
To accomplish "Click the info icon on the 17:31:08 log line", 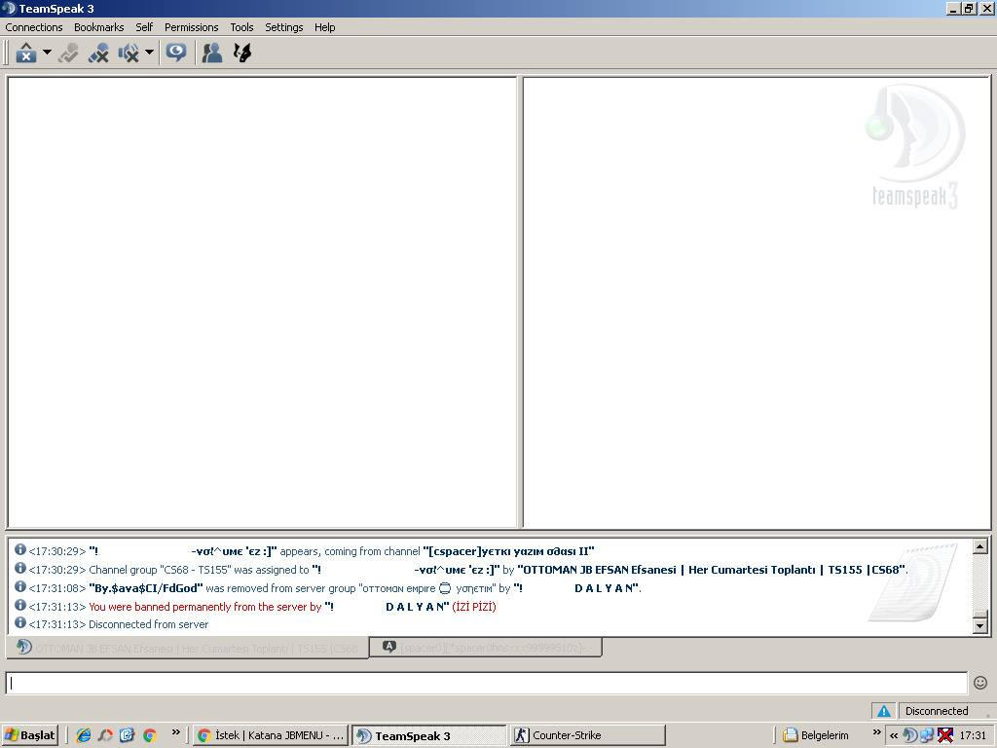I will [x=20, y=586].
